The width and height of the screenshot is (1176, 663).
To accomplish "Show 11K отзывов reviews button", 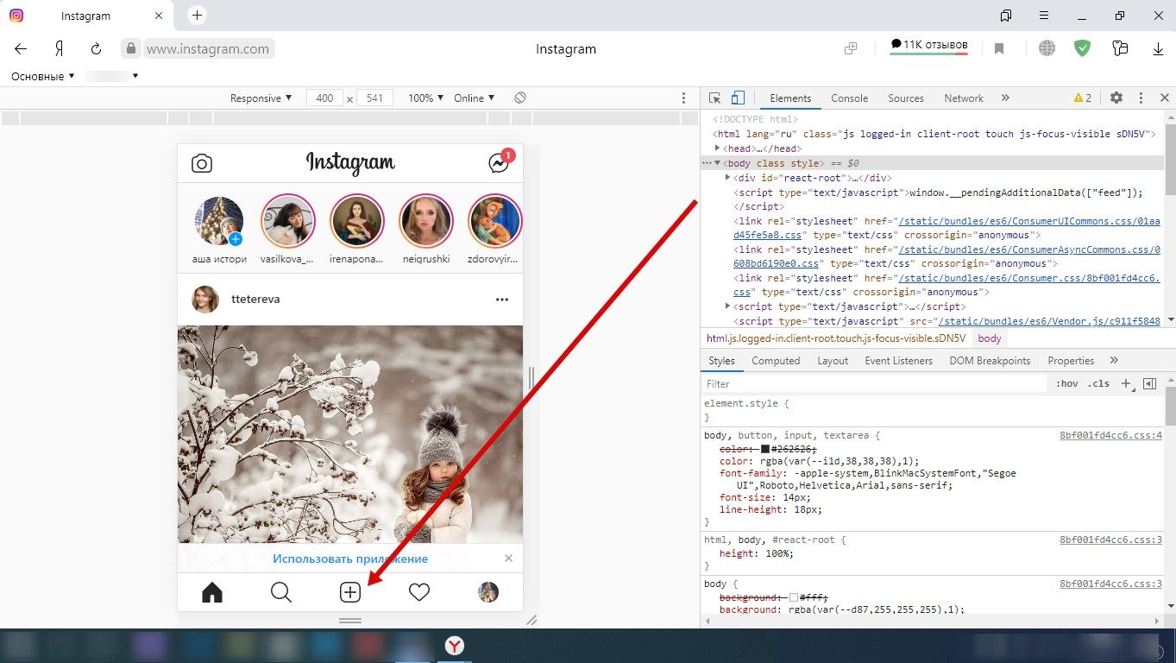I will coord(929,46).
